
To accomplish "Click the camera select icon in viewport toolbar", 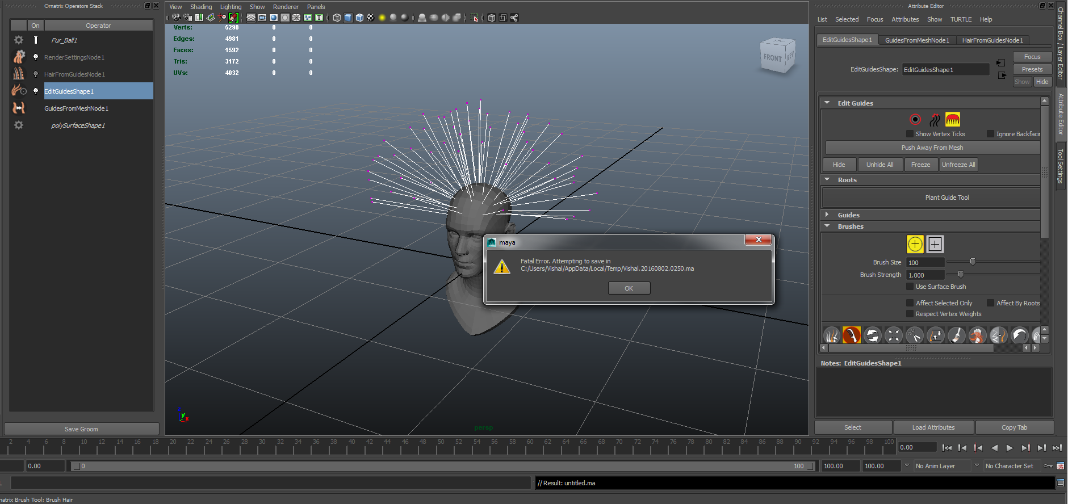I will pos(176,18).
